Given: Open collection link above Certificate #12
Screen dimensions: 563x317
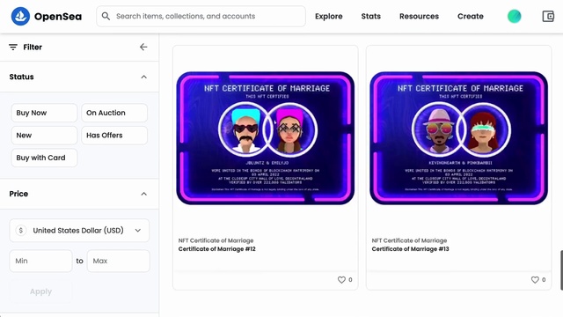Looking at the screenshot, I should click(x=216, y=240).
